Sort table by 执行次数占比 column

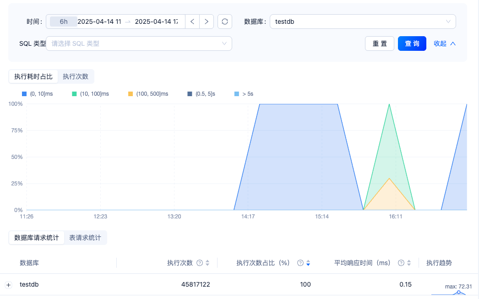(x=308, y=263)
